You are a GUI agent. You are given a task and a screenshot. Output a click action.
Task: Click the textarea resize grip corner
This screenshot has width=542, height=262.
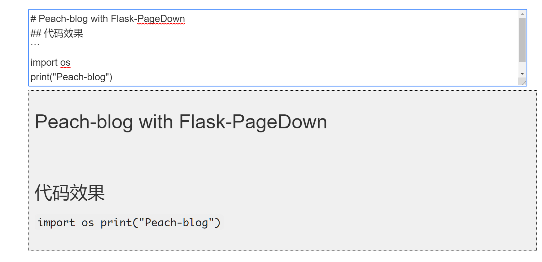click(x=523, y=82)
